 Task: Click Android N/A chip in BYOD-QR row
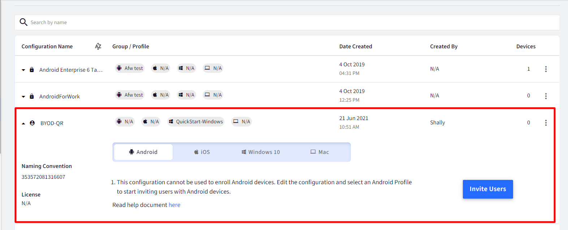pyautogui.click(x=125, y=121)
